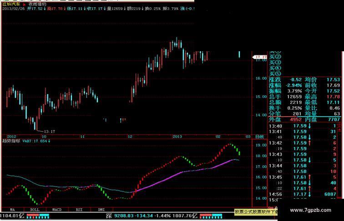This screenshot has width=344, height=221.
Task: Click the 换手 value 0.25% in panel
Action: (295, 108)
